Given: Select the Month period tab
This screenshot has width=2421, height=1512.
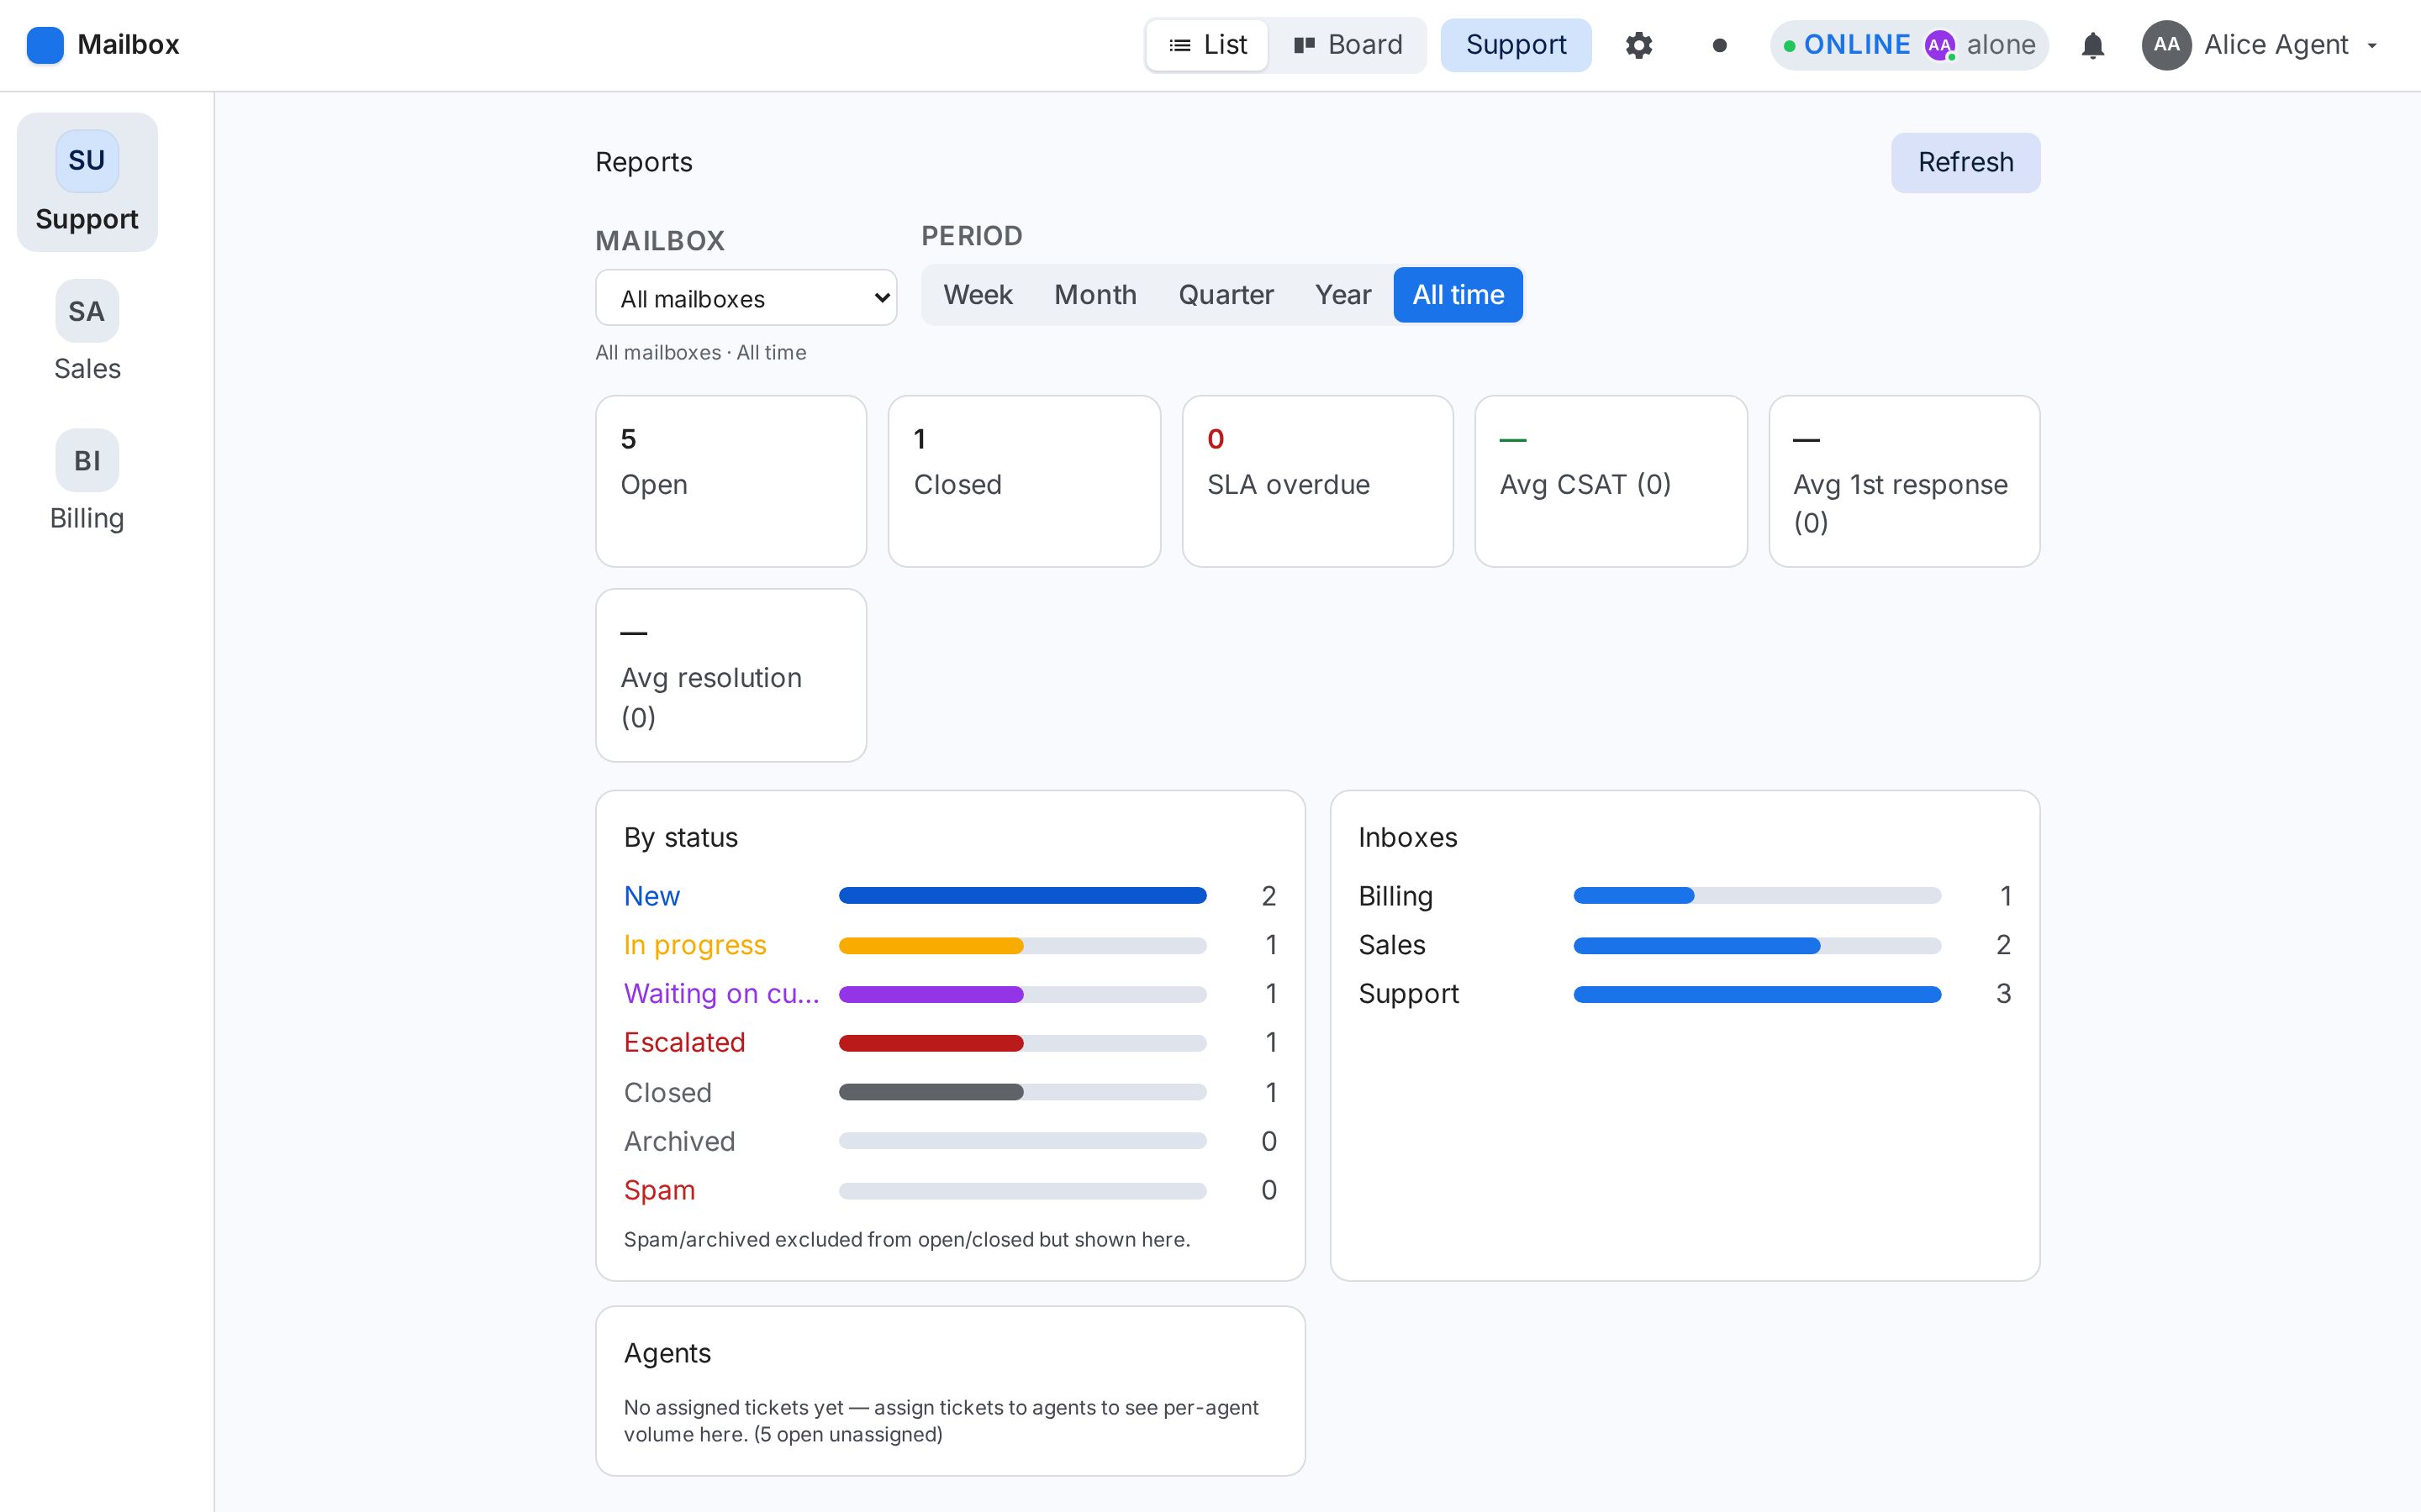Looking at the screenshot, I should tap(1095, 295).
